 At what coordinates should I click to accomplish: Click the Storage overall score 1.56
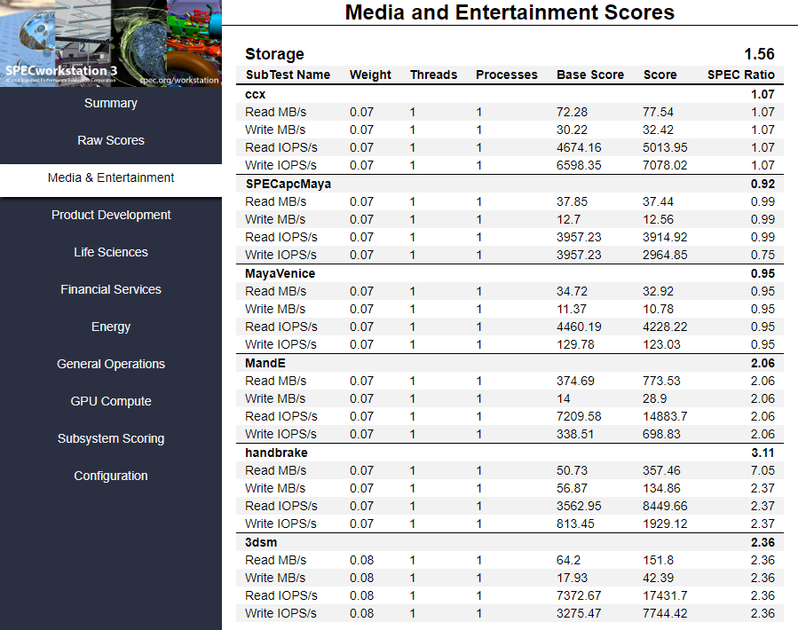point(759,54)
